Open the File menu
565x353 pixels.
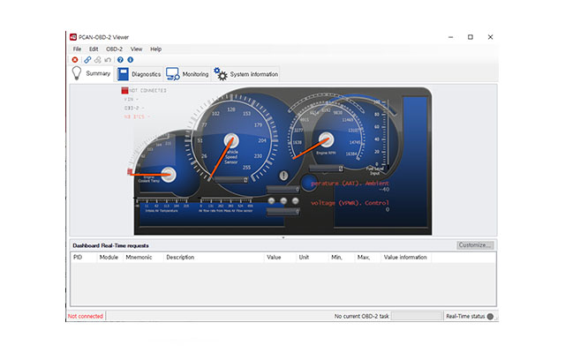coord(77,49)
